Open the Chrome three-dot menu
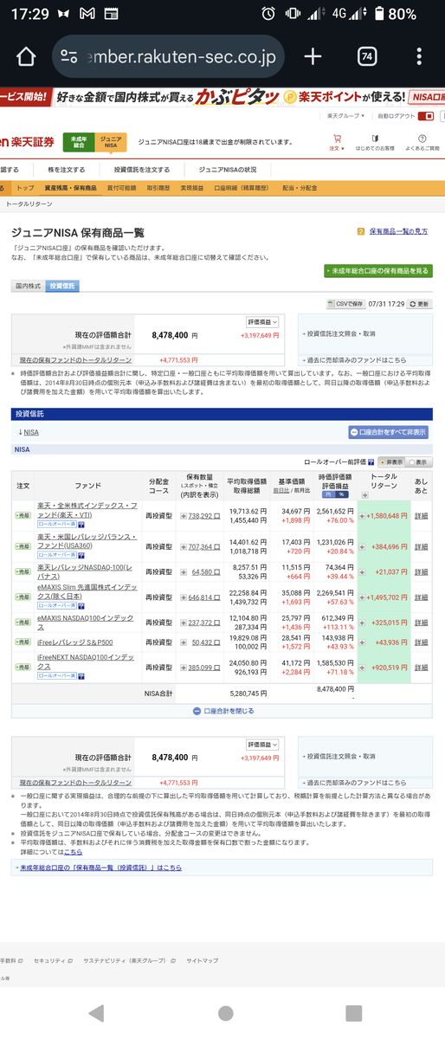The width and height of the screenshot is (445, 1039). coord(419,57)
